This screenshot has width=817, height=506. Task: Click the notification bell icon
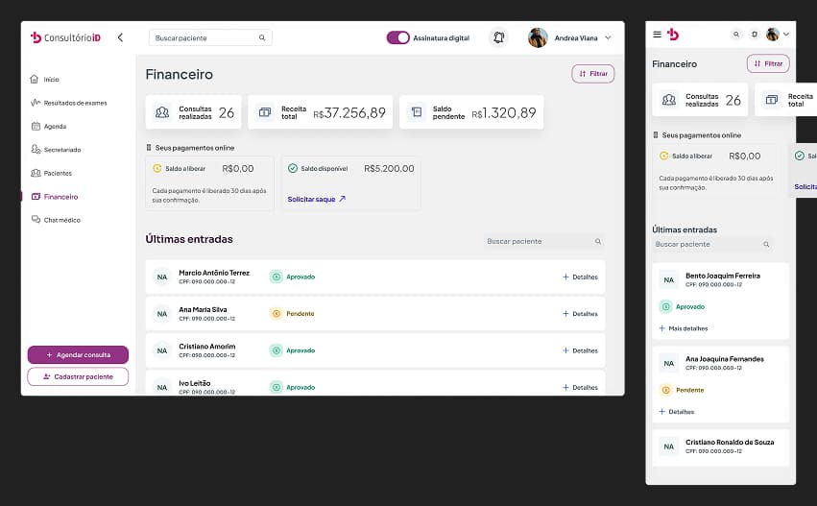(x=498, y=37)
